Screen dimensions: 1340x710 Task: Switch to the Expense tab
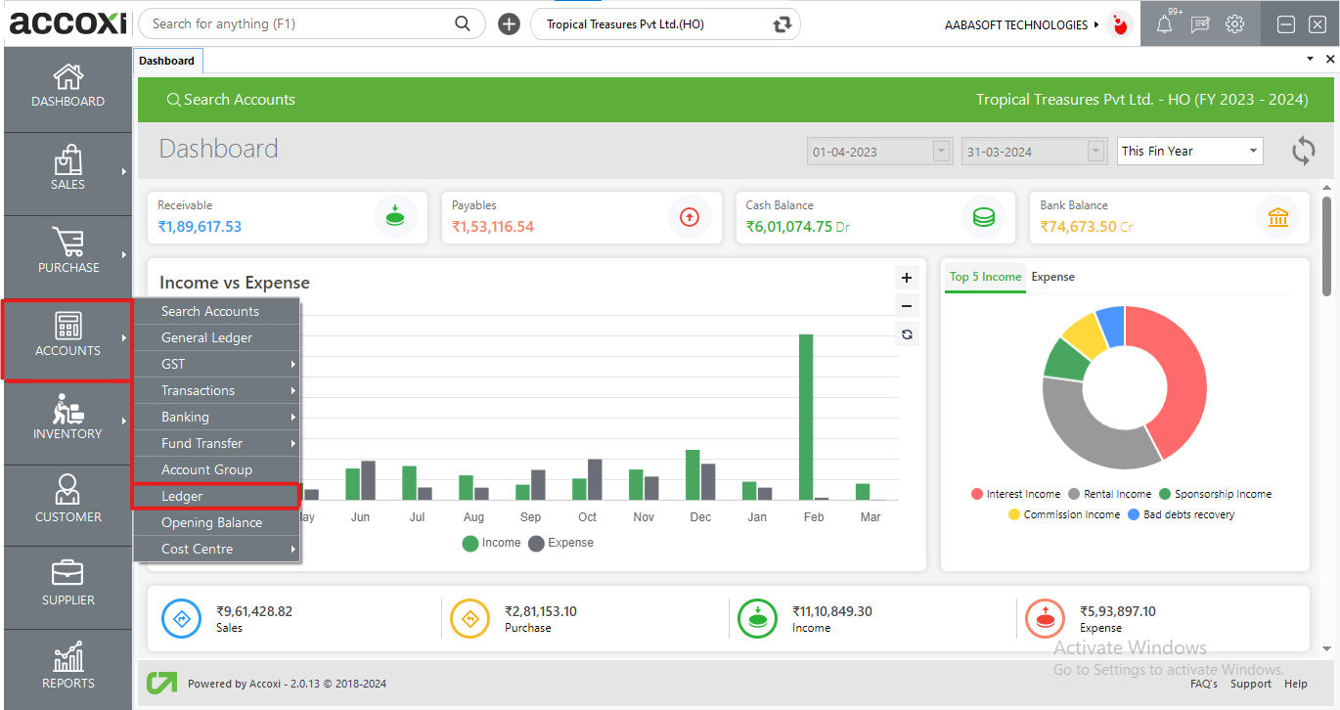click(1052, 277)
